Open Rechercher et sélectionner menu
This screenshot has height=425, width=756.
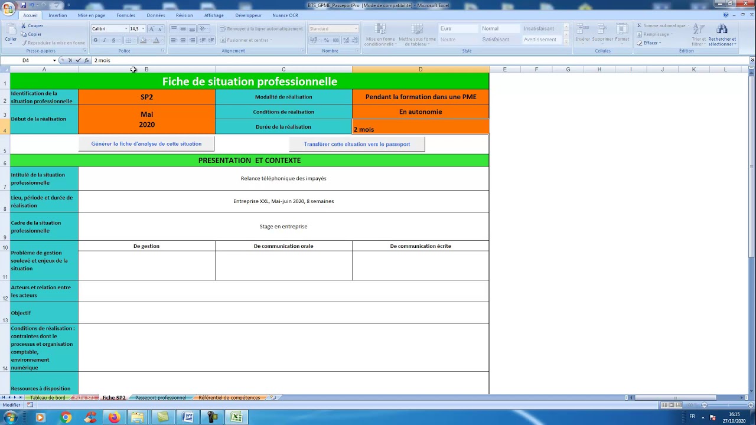[x=722, y=35]
